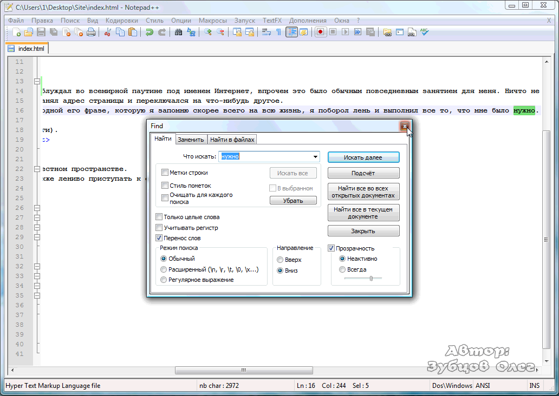Uncheck the Прозрачность checkbox
This screenshot has height=396, width=559.
click(x=331, y=248)
